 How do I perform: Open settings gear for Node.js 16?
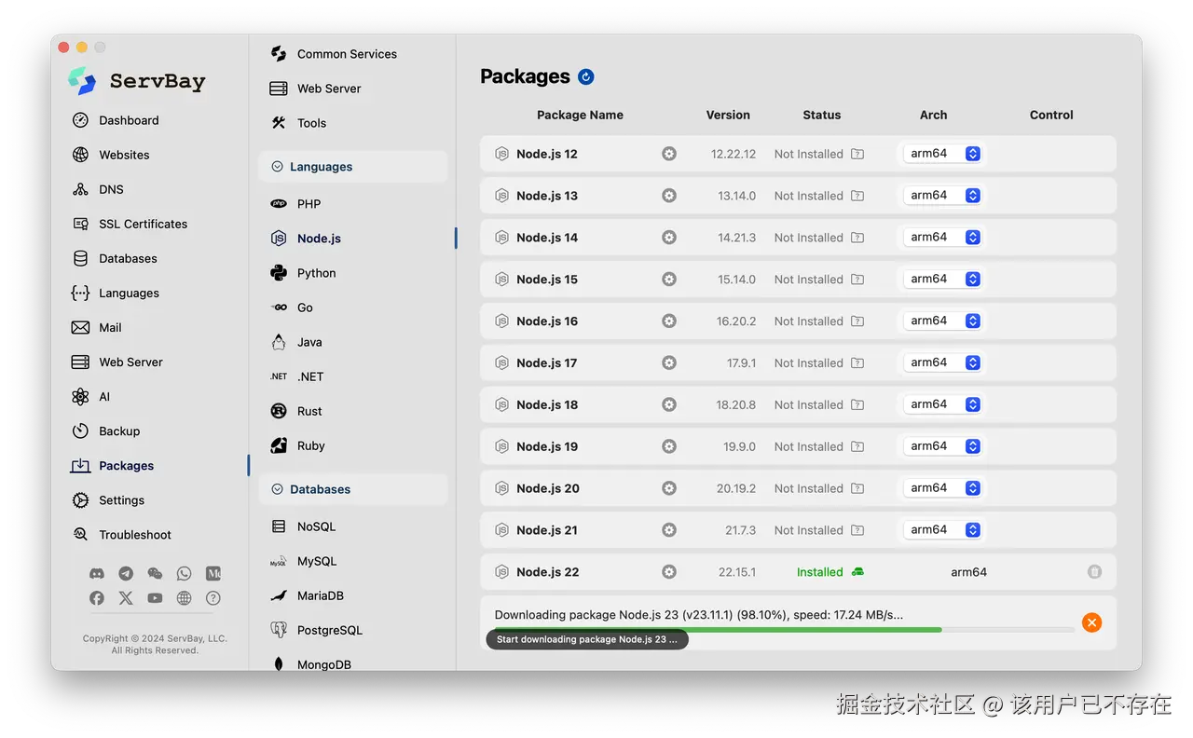[669, 321]
